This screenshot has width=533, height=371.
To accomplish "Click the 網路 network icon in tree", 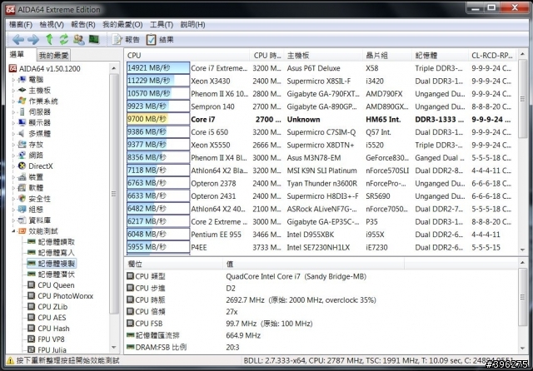I will pos(22,156).
